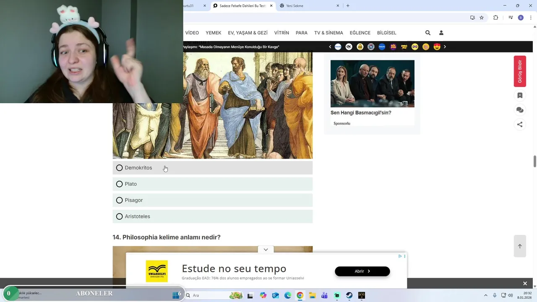The width and height of the screenshot is (537, 302).
Task: Close the Yeni Sekme tab
Action: coord(338,6)
